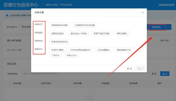
Task: Click the 异常评价 category label
Action: pos(39,49)
